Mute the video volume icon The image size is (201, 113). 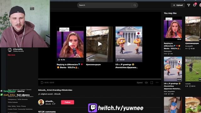point(146,83)
